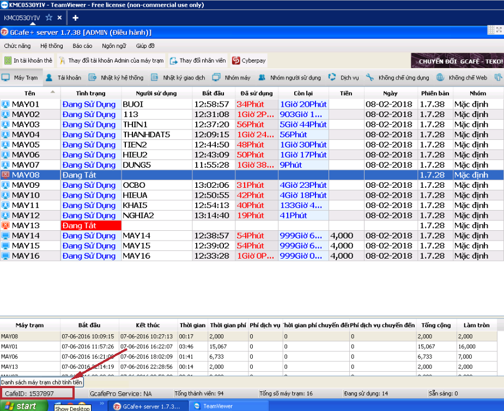Favorite the KMC0530YIV session with star
Image resolution: width=504 pixels, height=411 pixels.
point(49,17)
